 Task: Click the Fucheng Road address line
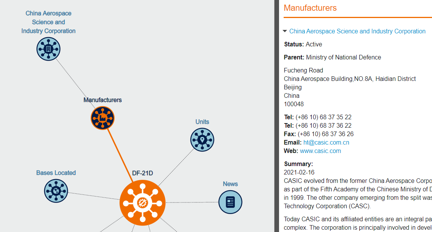[x=303, y=71]
